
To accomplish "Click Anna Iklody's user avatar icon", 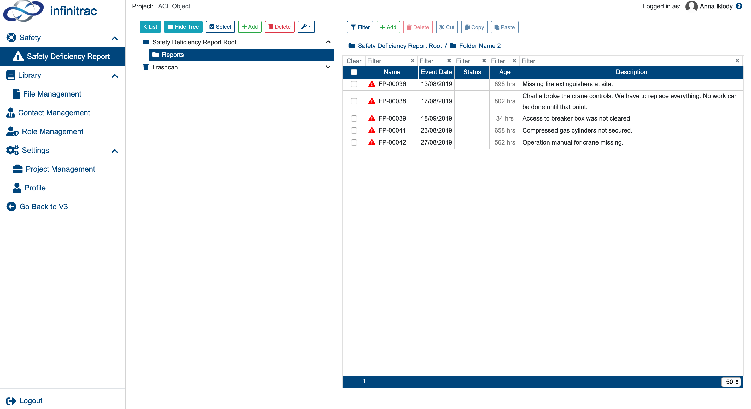I will coord(691,6).
